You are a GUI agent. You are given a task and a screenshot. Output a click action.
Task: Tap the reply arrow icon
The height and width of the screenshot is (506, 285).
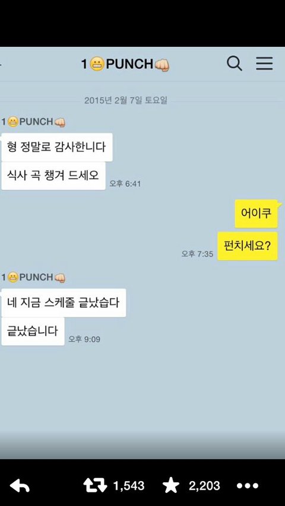pyautogui.click(x=20, y=486)
